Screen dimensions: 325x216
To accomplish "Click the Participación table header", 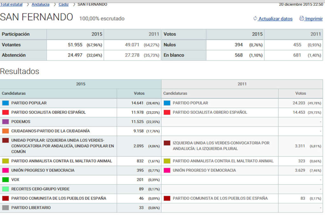I will pyautogui.click(x=16, y=34).
